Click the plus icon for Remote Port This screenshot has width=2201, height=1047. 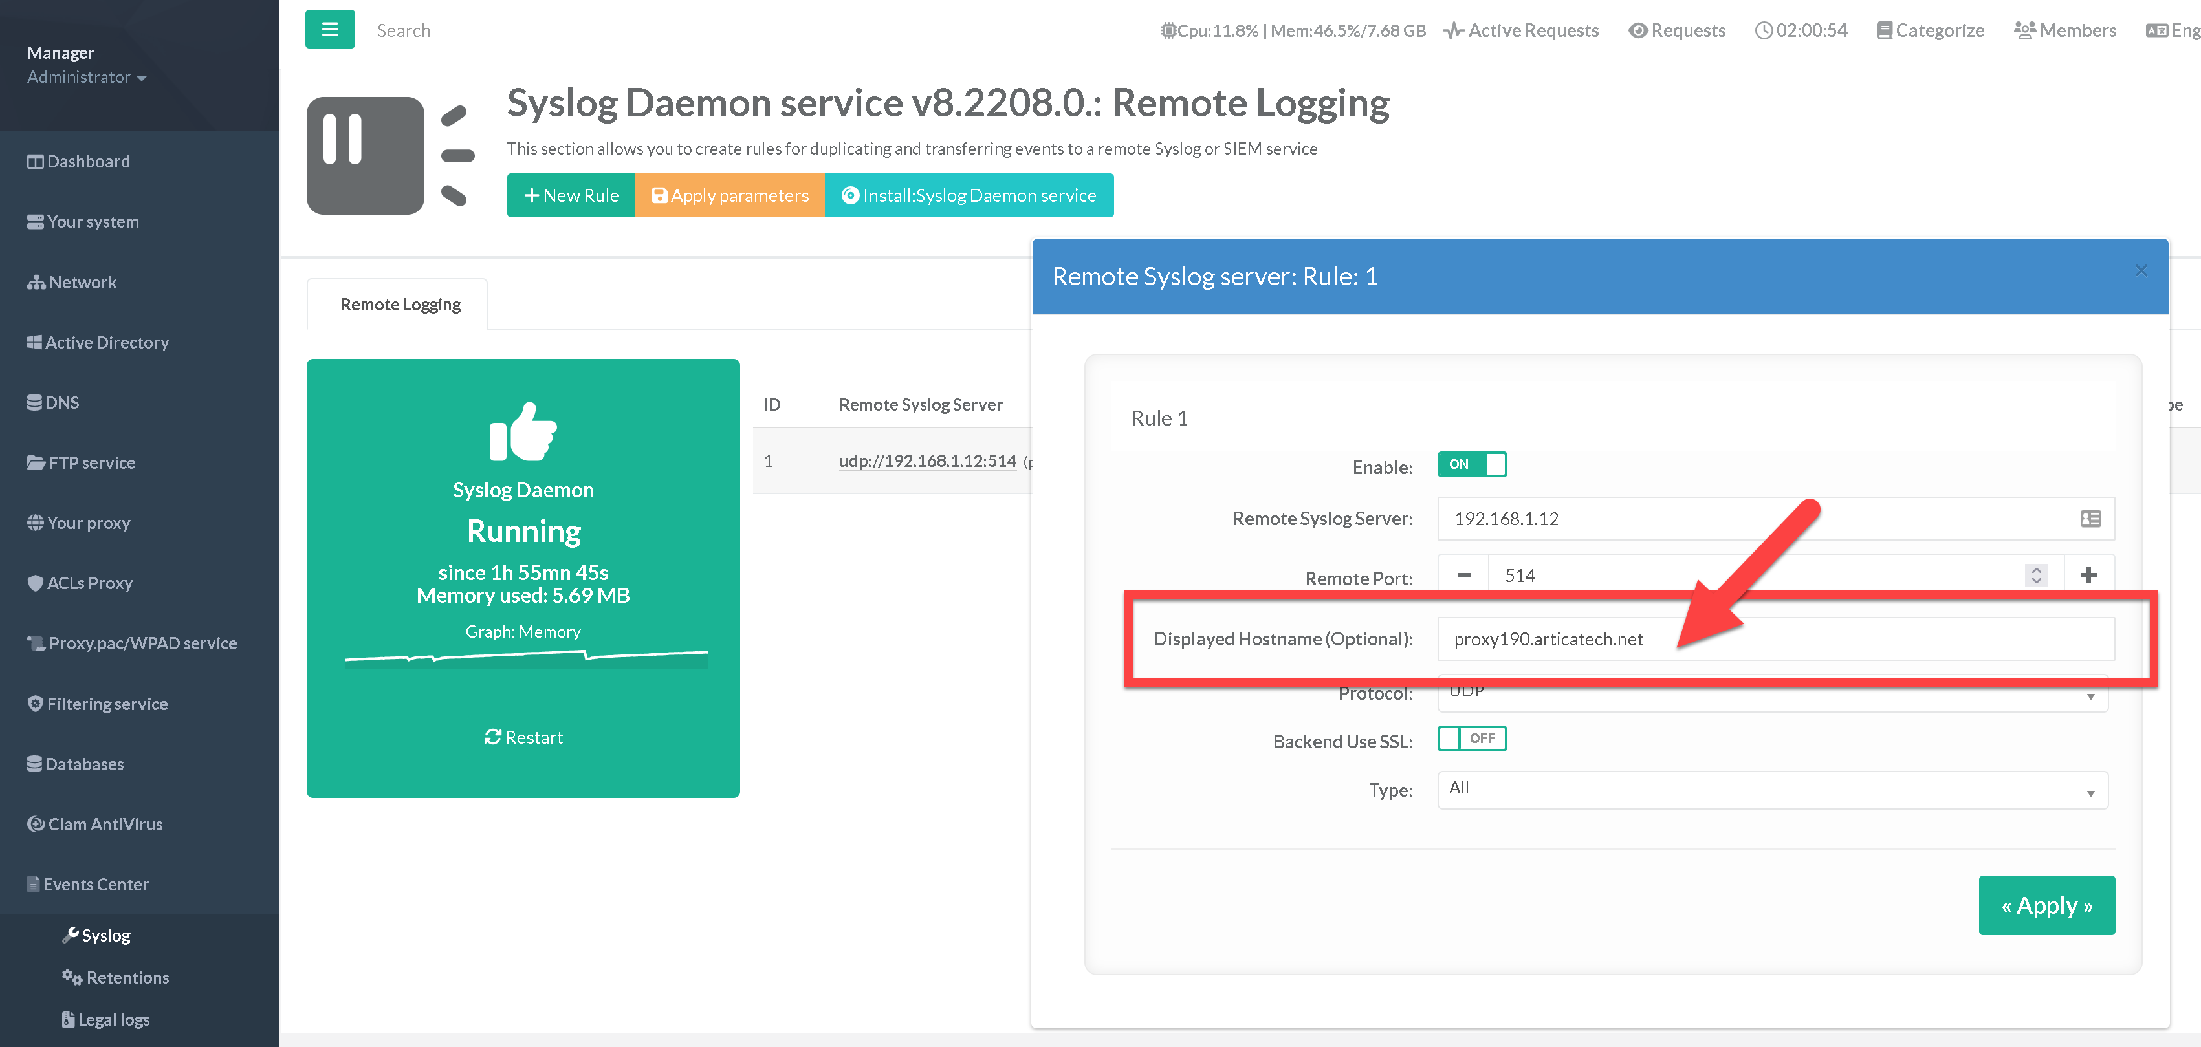click(x=2088, y=576)
